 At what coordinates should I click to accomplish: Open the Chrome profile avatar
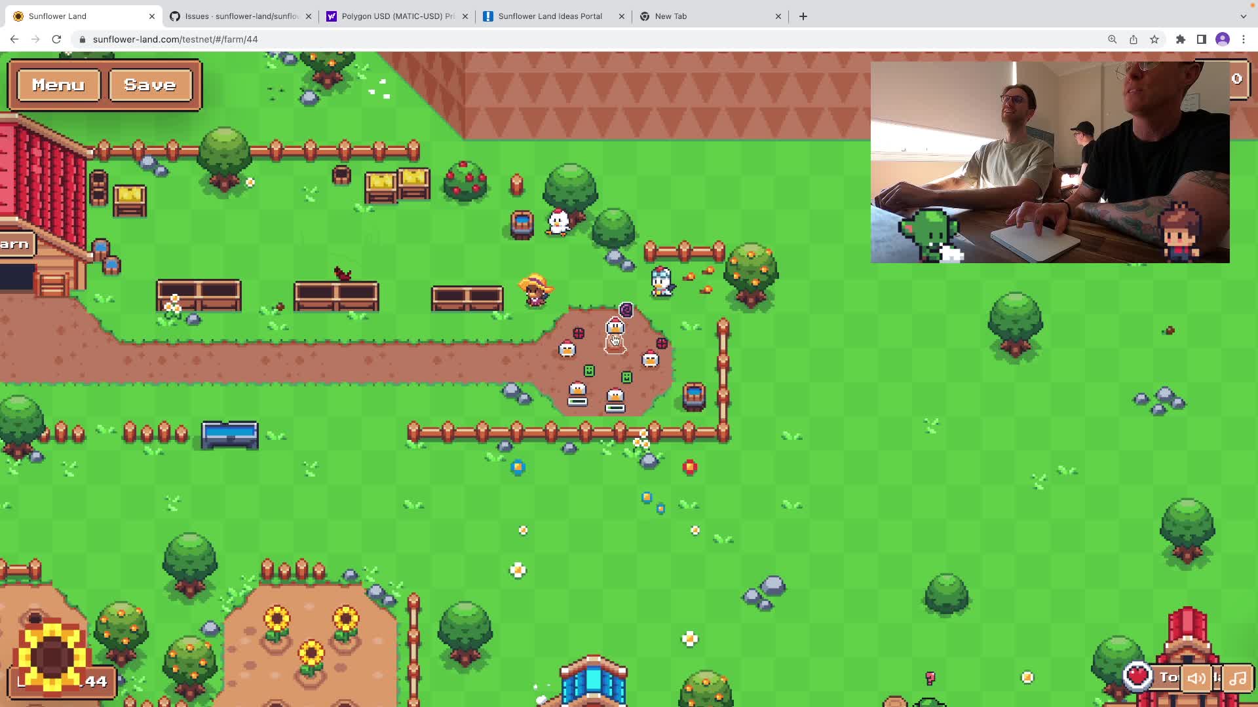tap(1223, 39)
